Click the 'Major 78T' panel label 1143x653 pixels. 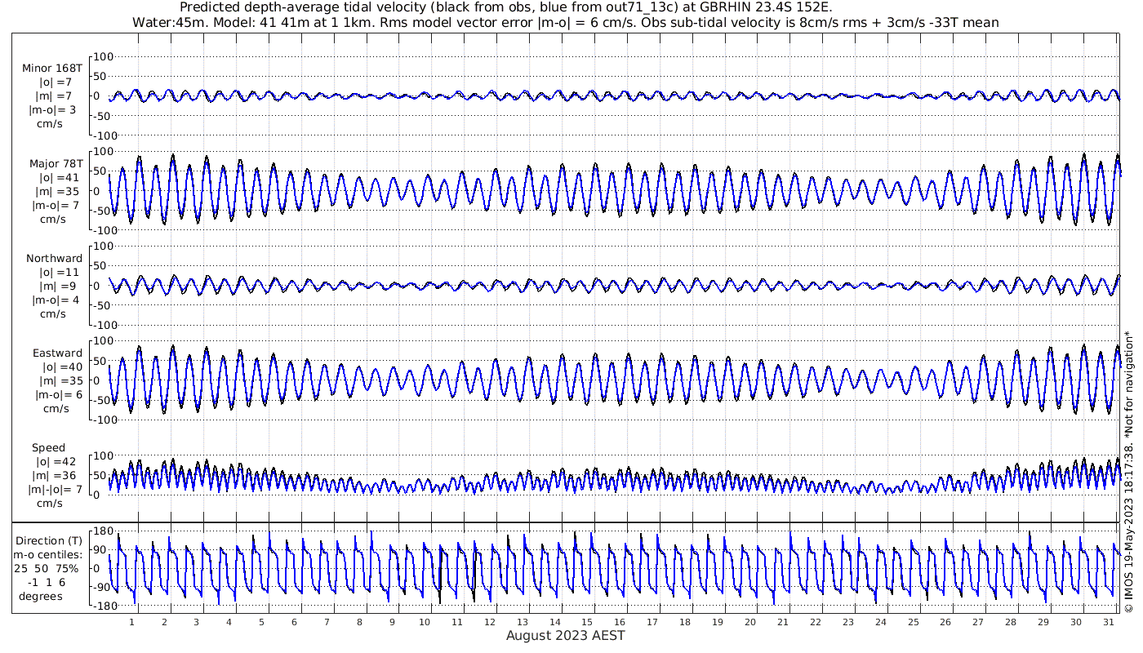56,163
